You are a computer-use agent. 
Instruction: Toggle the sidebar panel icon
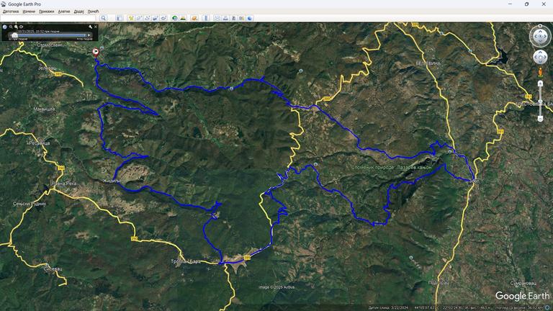(120, 18)
